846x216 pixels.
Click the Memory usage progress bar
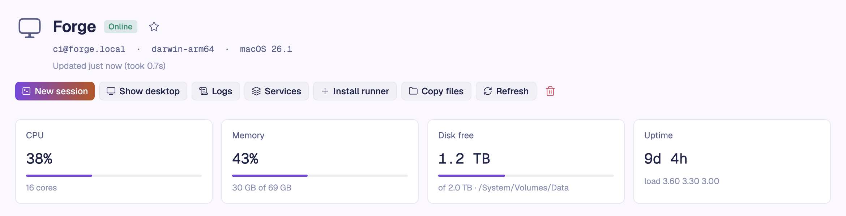pos(320,176)
